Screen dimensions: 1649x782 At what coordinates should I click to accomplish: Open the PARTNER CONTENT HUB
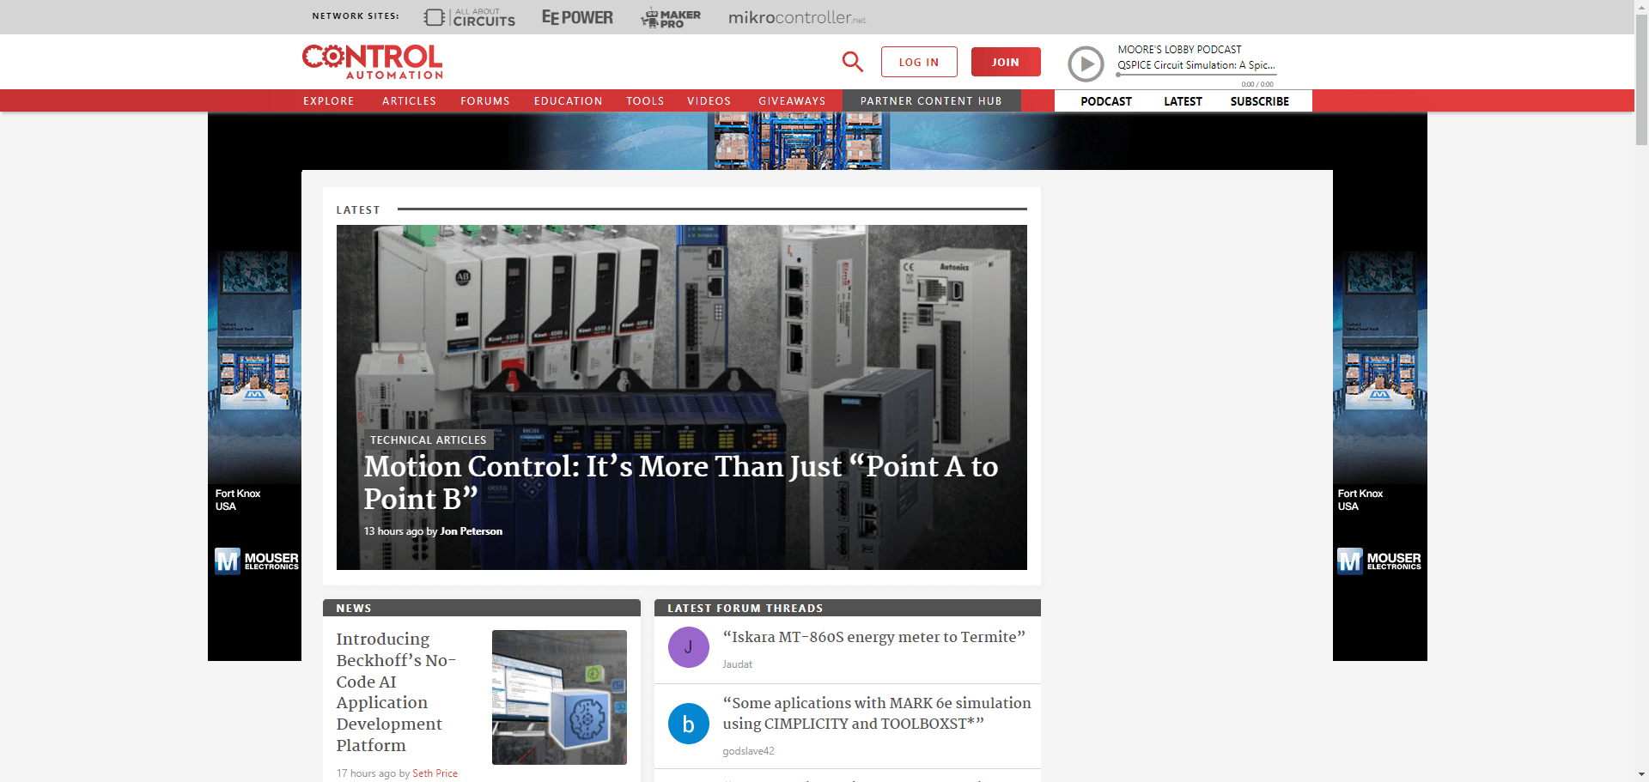[x=931, y=101]
